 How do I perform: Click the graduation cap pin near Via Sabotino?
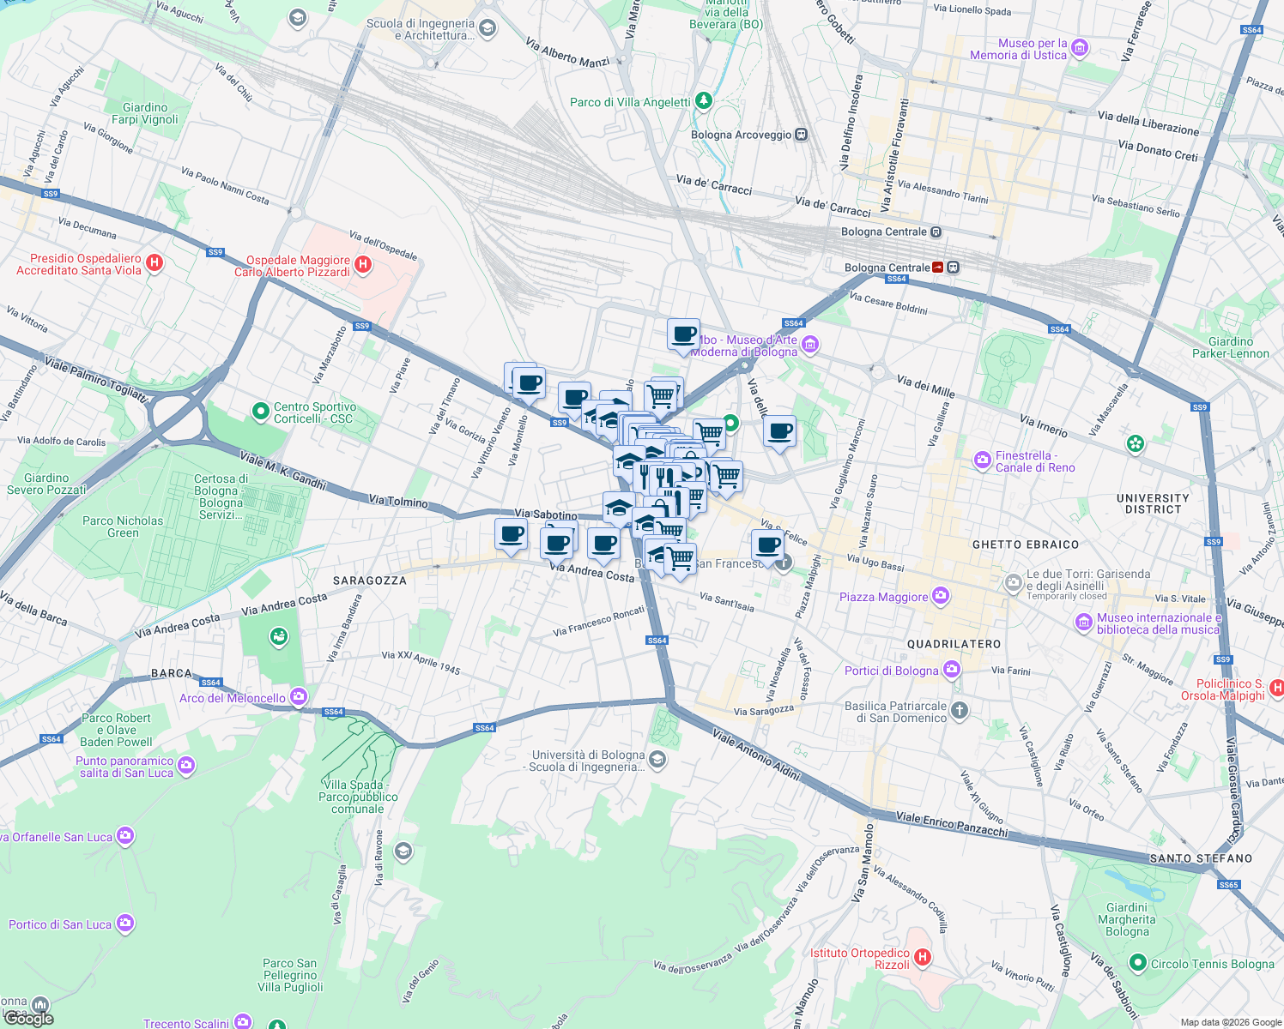click(618, 506)
